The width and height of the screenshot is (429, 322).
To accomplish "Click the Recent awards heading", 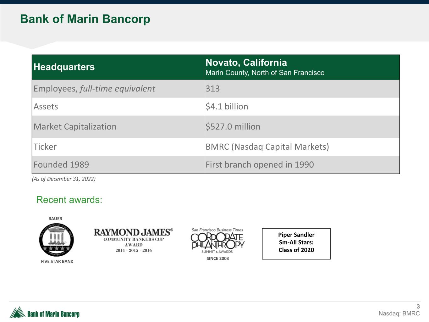I will coord(69,200).
